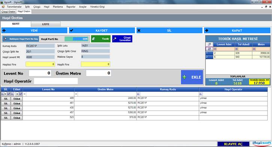The width and height of the screenshot is (272, 147).
Task: Switch to the LİSTE tab
Action: pyautogui.click(x=46, y=24)
